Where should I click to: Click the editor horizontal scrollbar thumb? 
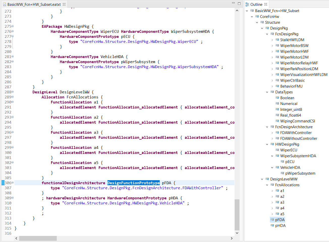point(38,238)
